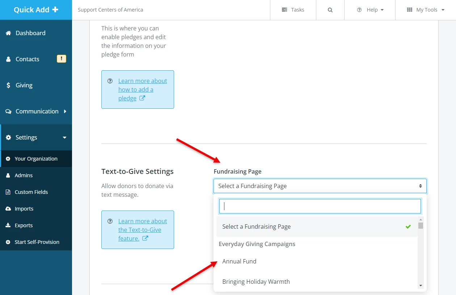Click the Fundraising Page field label
The image size is (456, 295).
point(237,171)
